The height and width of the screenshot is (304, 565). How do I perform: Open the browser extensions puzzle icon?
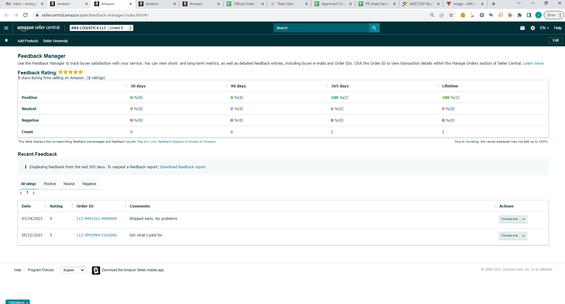tap(519, 15)
